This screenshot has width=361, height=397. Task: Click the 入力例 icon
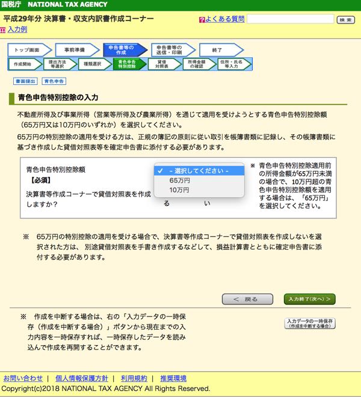5,29
